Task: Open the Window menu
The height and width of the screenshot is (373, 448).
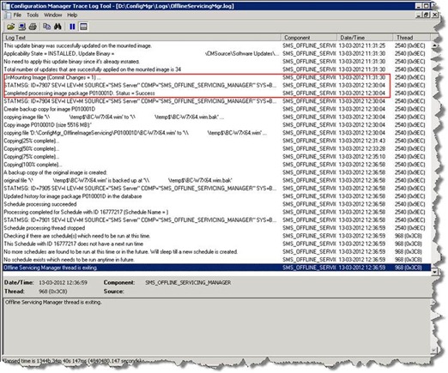Action: (x=52, y=15)
